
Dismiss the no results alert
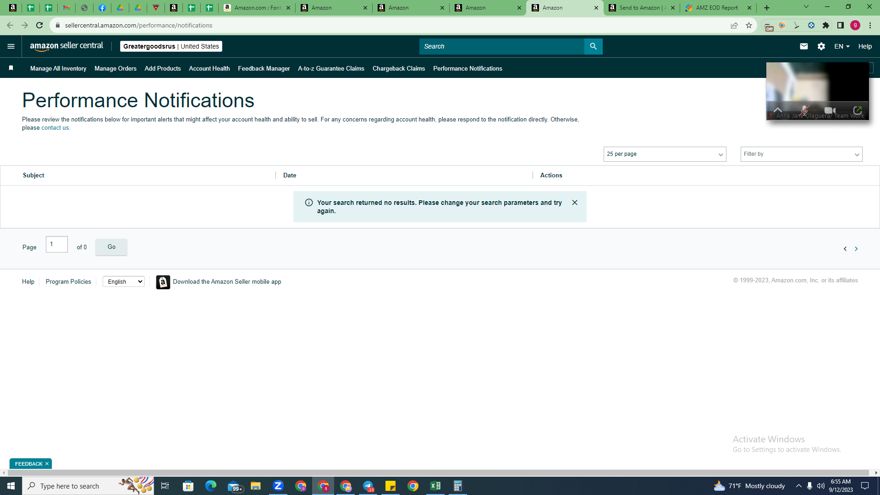(574, 203)
